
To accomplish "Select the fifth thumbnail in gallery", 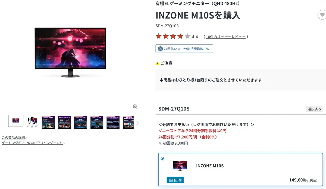I will click(x=81, y=122).
